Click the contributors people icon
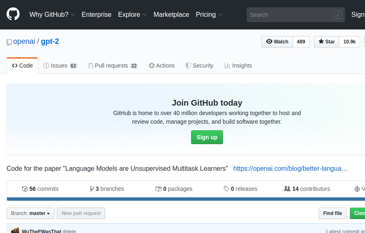This screenshot has height=233, width=365. 287,188
